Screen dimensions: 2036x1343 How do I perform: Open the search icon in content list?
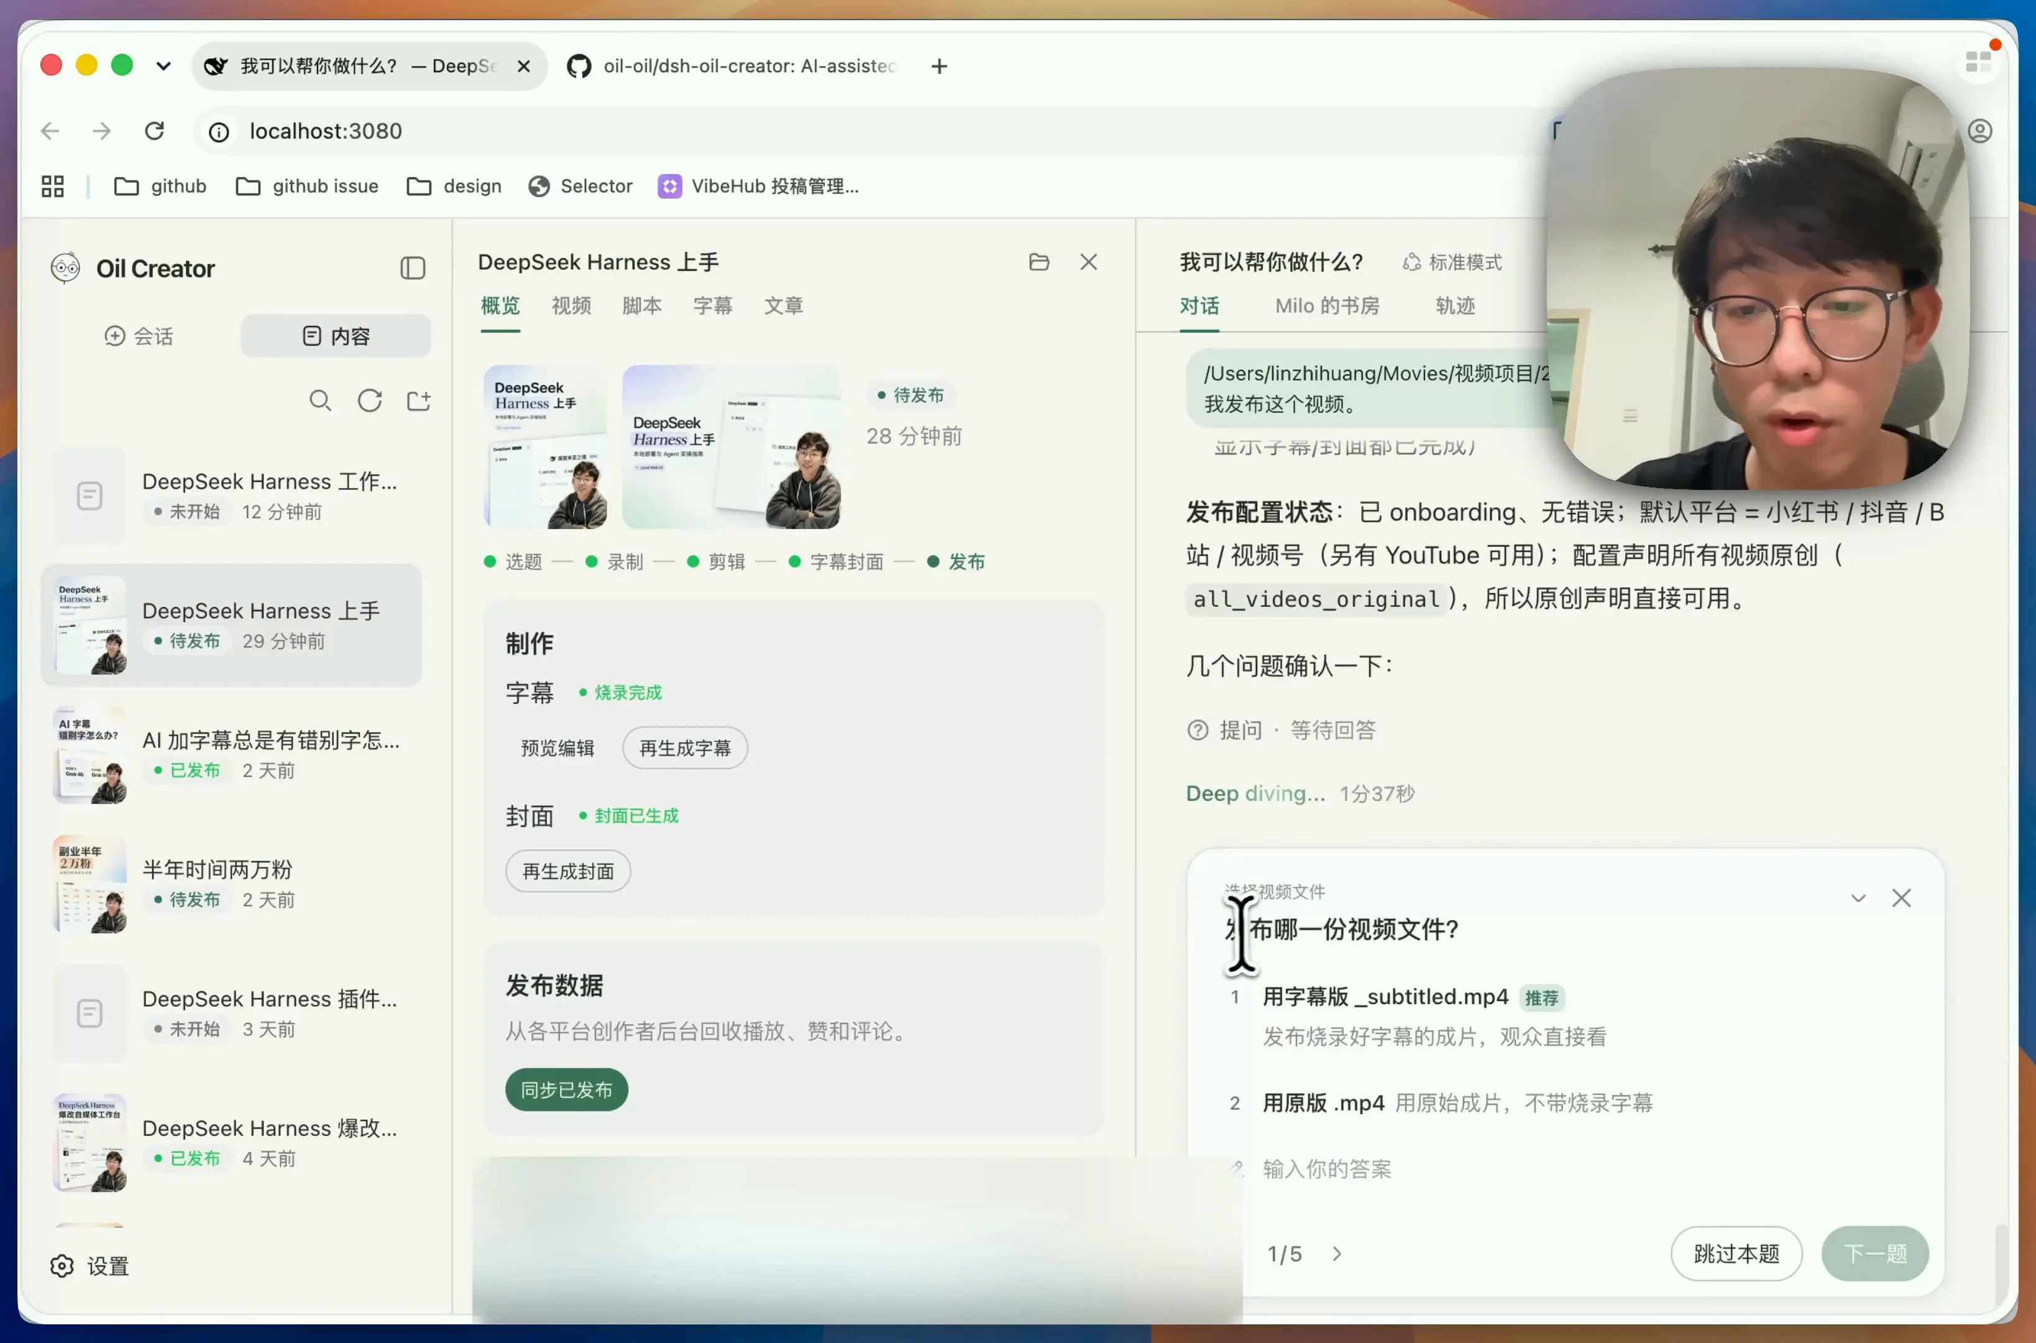(x=320, y=401)
